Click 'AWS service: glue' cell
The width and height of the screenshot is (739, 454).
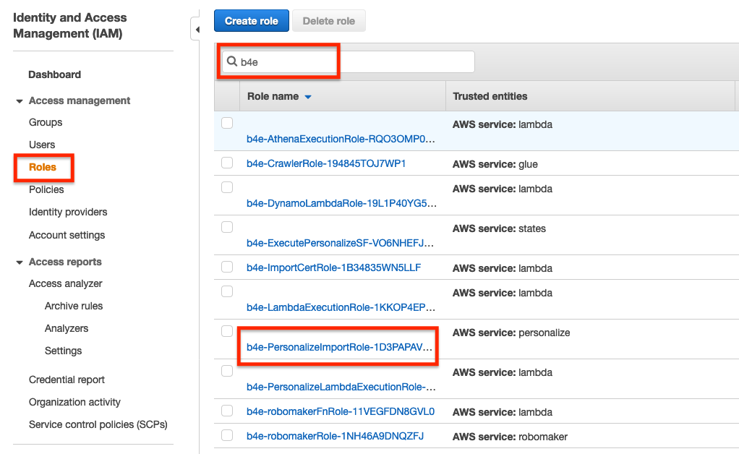pyautogui.click(x=495, y=164)
